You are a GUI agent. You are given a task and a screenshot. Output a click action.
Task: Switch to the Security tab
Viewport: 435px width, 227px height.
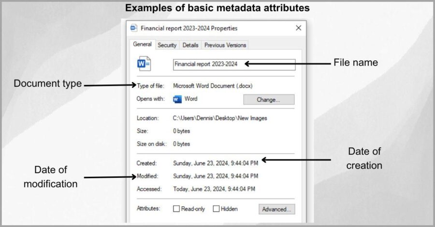pyautogui.click(x=167, y=45)
